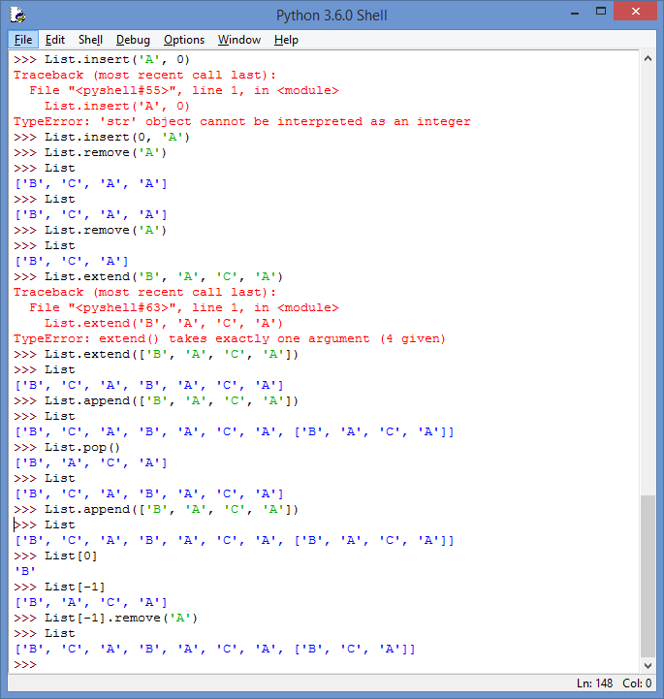The width and height of the screenshot is (664, 699).
Task: Open the Shell menu
Action: (90, 40)
